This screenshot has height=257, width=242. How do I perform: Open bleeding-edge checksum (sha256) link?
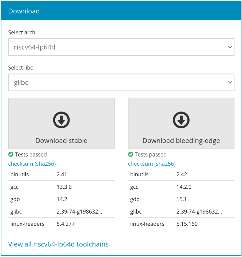pyautogui.click(x=152, y=164)
